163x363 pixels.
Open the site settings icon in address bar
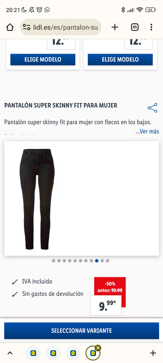(27, 27)
